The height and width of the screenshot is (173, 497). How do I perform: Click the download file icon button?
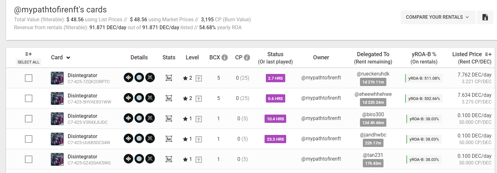pyautogui.click(x=485, y=17)
